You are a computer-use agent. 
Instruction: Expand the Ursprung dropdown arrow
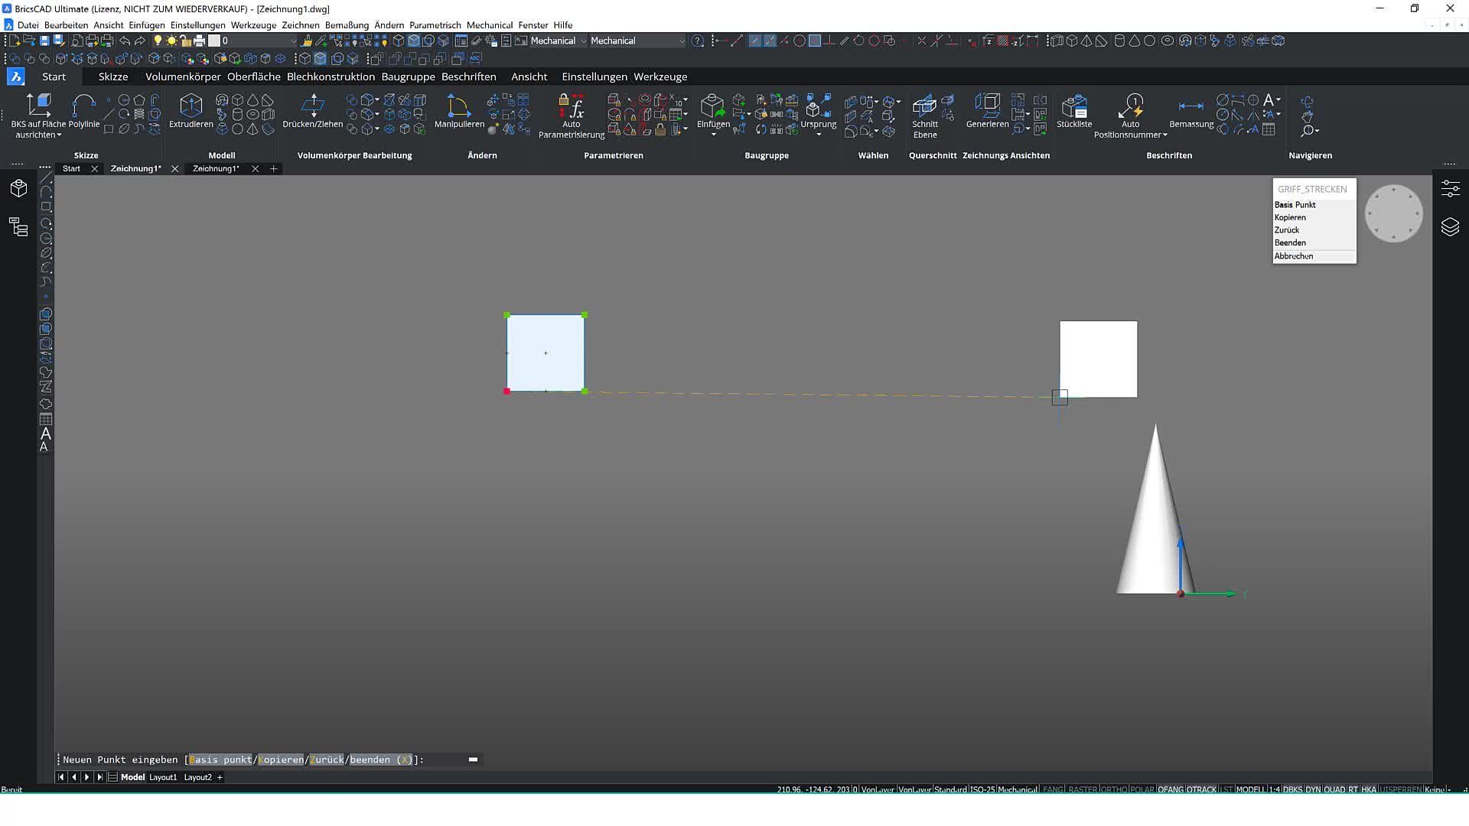point(819,135)
